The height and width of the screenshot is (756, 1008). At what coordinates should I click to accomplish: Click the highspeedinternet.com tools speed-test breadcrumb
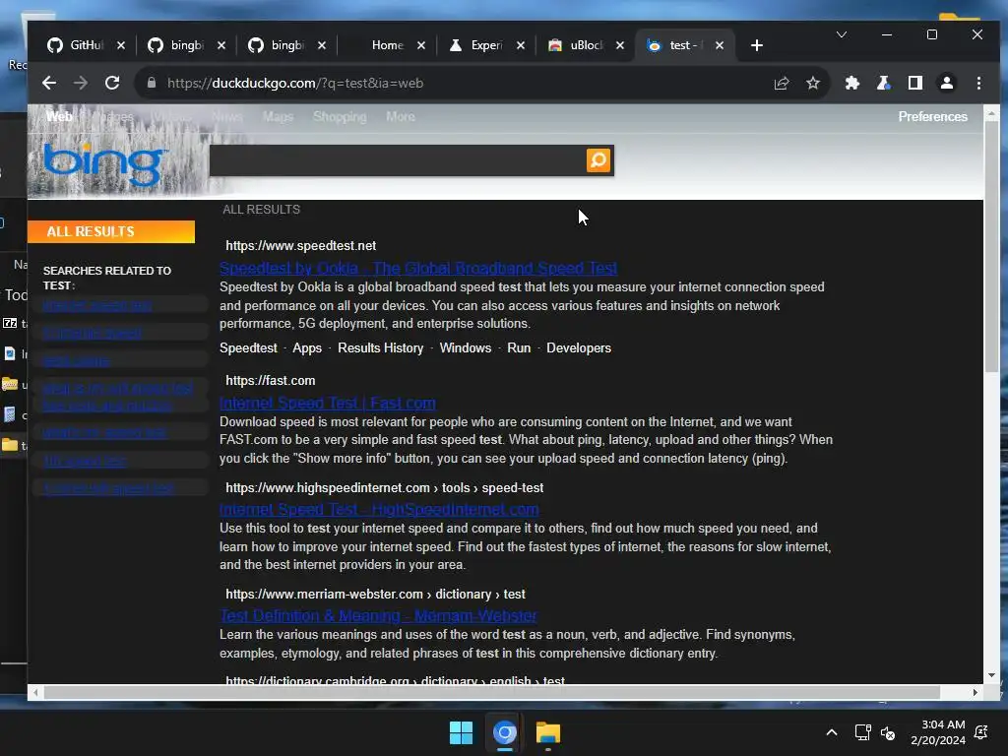click(385, 488)
